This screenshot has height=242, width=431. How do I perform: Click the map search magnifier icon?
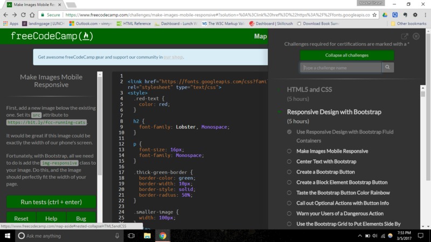coord(387,68)
